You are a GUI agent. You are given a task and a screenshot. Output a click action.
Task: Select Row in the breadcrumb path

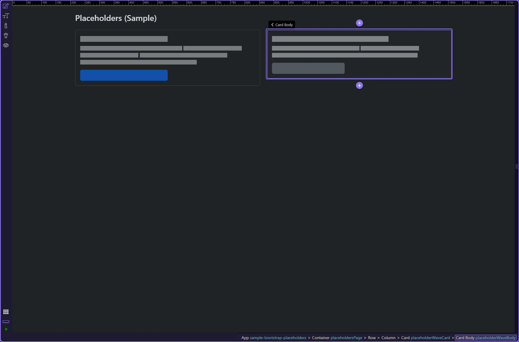pyautogui.click(x=372, y=338)
